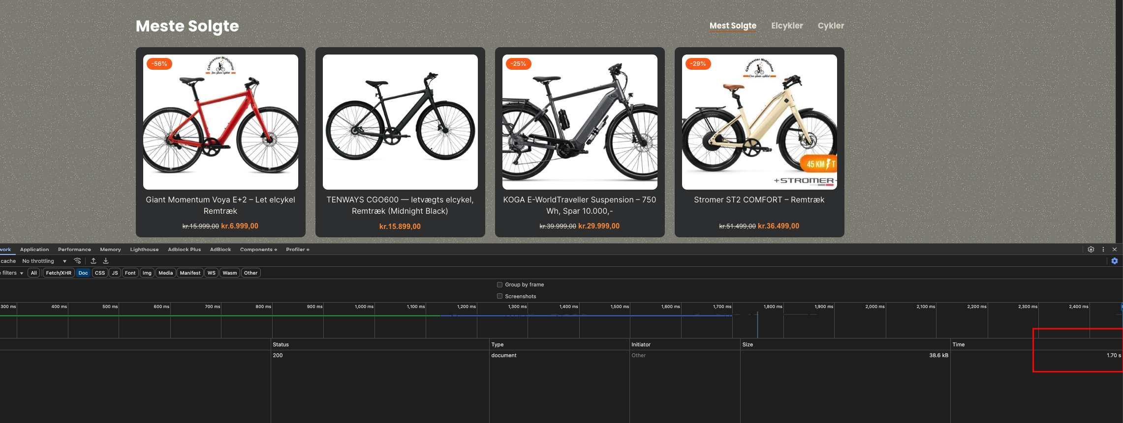
Task: Switch to the Performance tab
Action: pyautogui.click(x=74, y=250)
